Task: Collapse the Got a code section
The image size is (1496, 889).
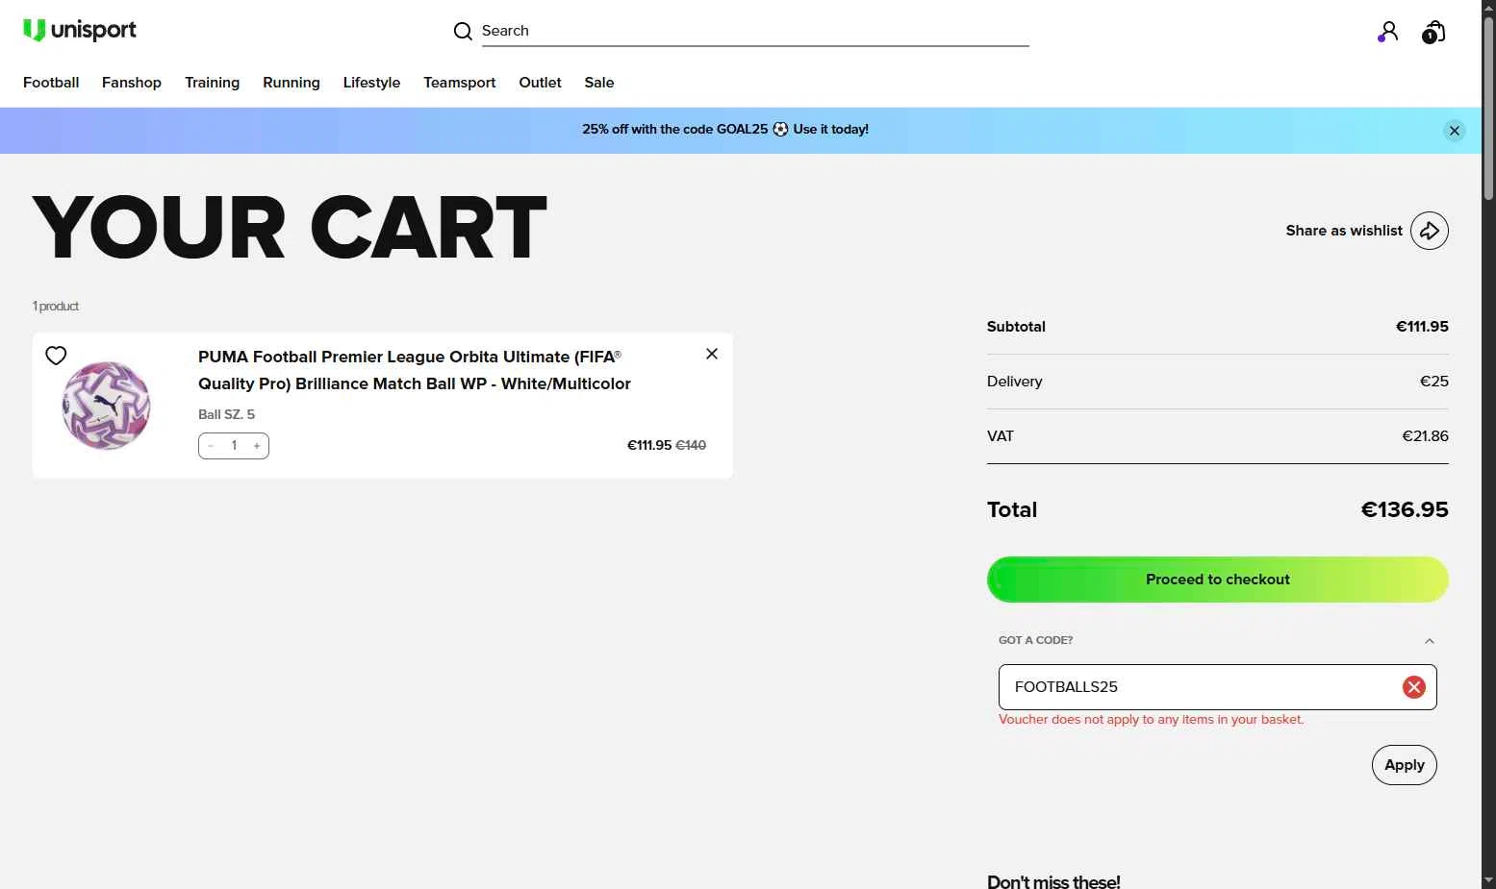Action: [x=1430, y=641]
